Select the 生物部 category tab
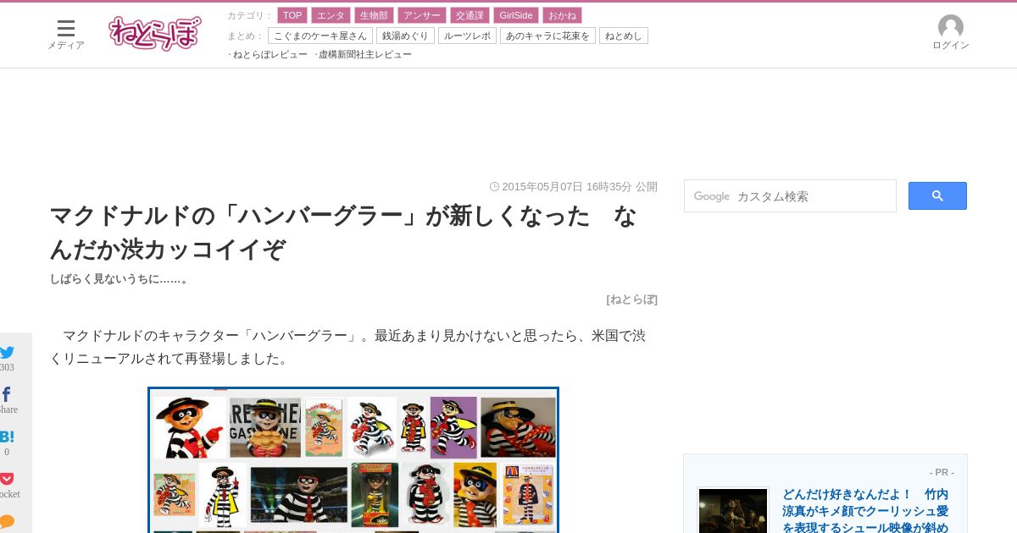Image resolution: width=1017 pixels, height=533 pixels. coord(374,15)
